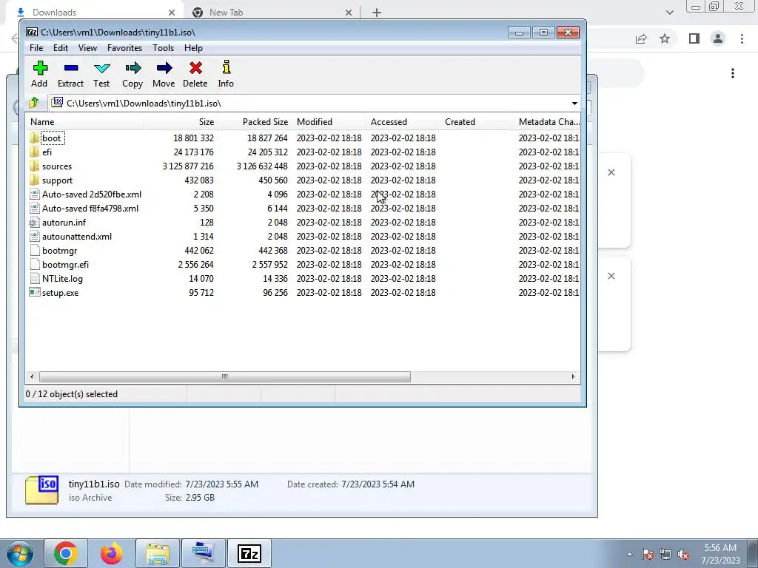758x568 pixels.
Task: Close the Downloads tab
Action: coord(172,13)
